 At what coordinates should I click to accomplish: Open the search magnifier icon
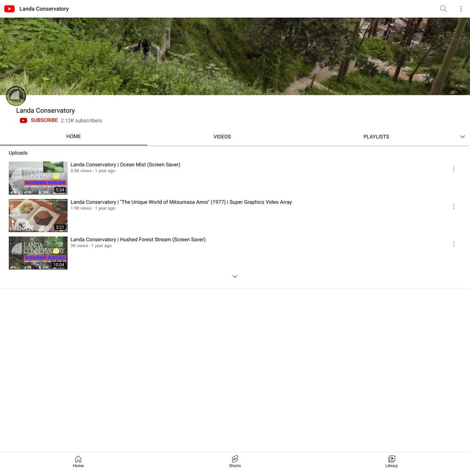pos(443,8)
